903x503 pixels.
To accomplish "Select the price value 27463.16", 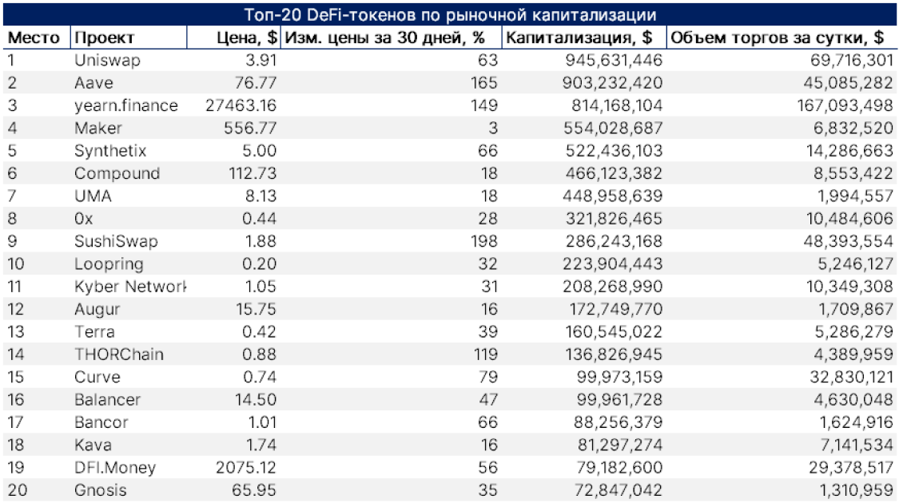I will coord(241,105).
